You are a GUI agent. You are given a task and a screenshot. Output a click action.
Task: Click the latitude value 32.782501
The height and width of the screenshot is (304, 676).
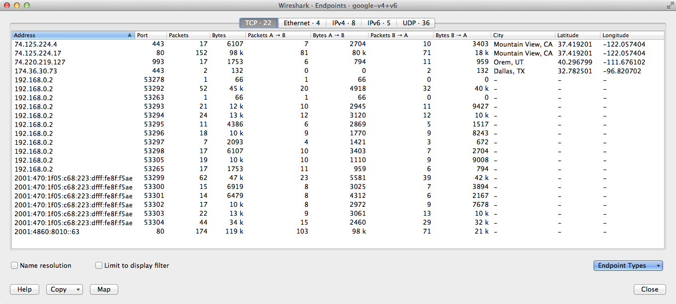click(x=575, y=71)
